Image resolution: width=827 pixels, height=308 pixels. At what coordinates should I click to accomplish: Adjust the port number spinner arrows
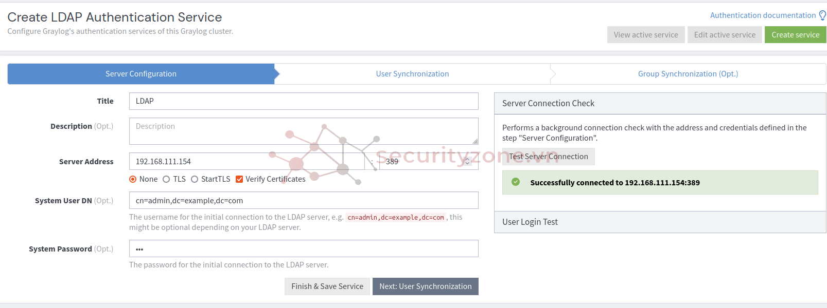pyautogui.click(x=467, y=161)
